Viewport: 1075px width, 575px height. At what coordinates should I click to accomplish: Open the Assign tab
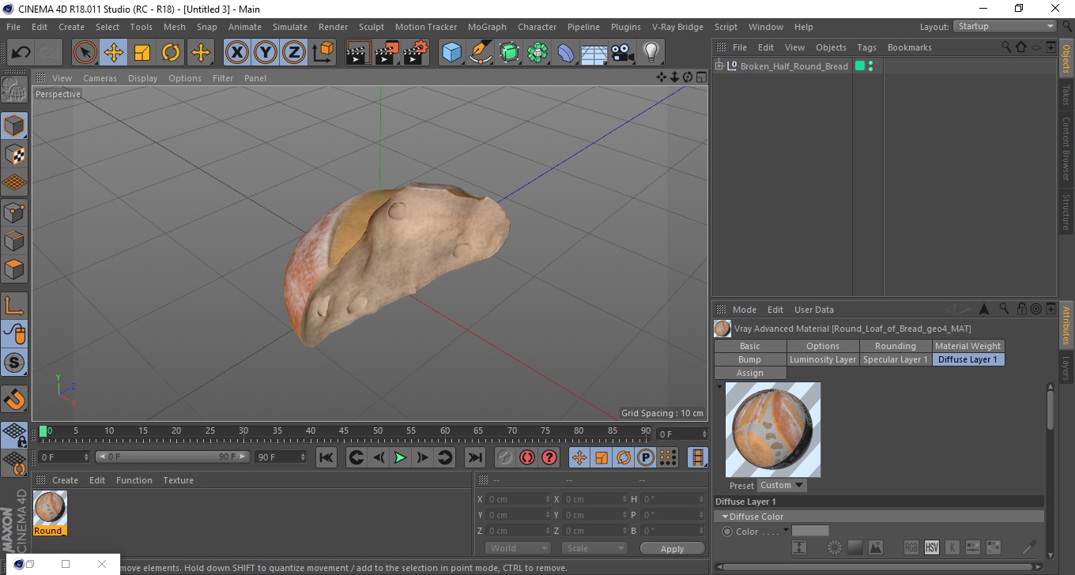pyautogui.click(x=749, y=373)
